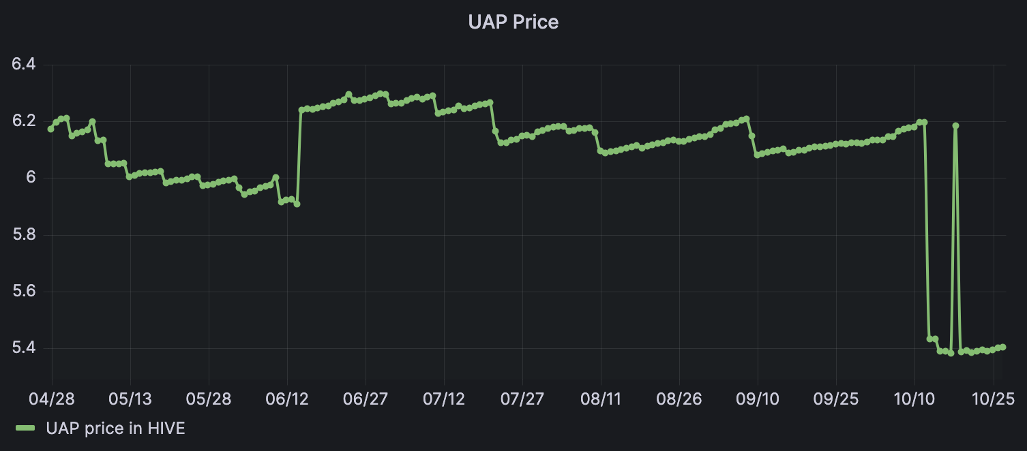The image size is (1027, 451).
Task: Click the 05/13 x-axis date label
Action: [x=130, y=397]
